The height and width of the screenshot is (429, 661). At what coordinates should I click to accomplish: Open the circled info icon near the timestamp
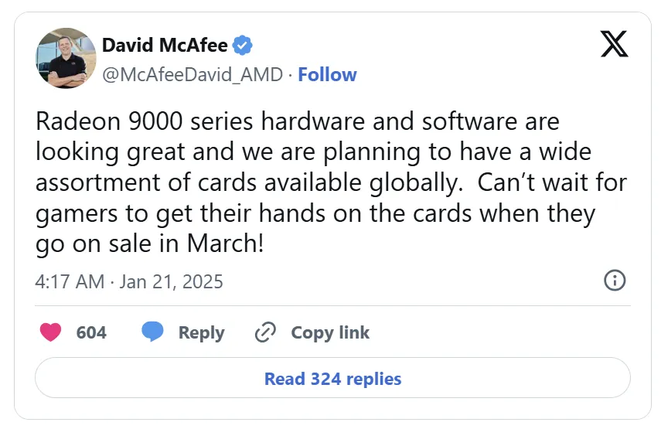(615, 281)
